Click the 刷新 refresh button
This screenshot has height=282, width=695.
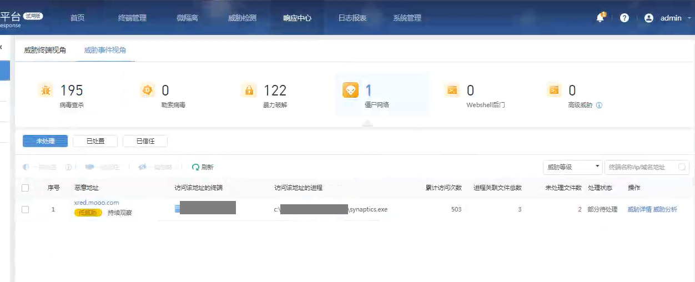tap(203, 167)
